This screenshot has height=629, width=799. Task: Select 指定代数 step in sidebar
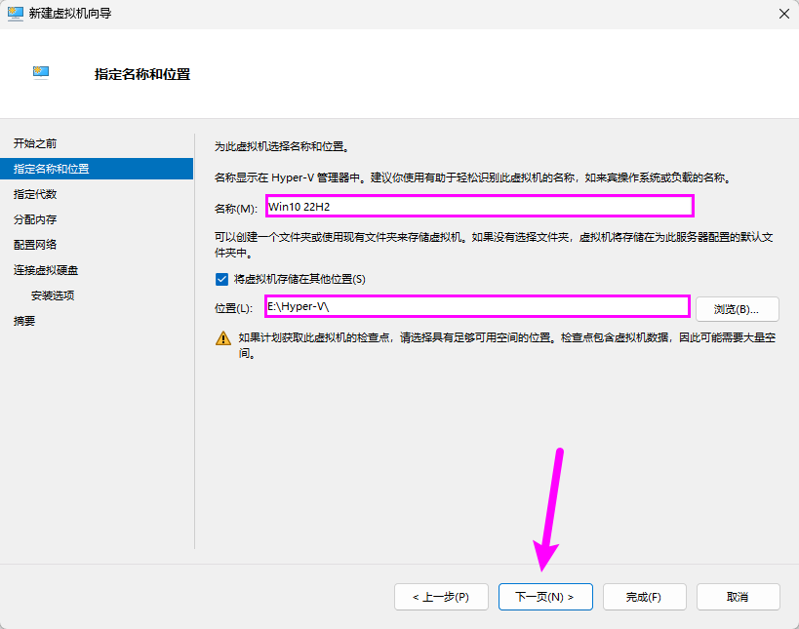pyautogui.click(x=35, y=194)
